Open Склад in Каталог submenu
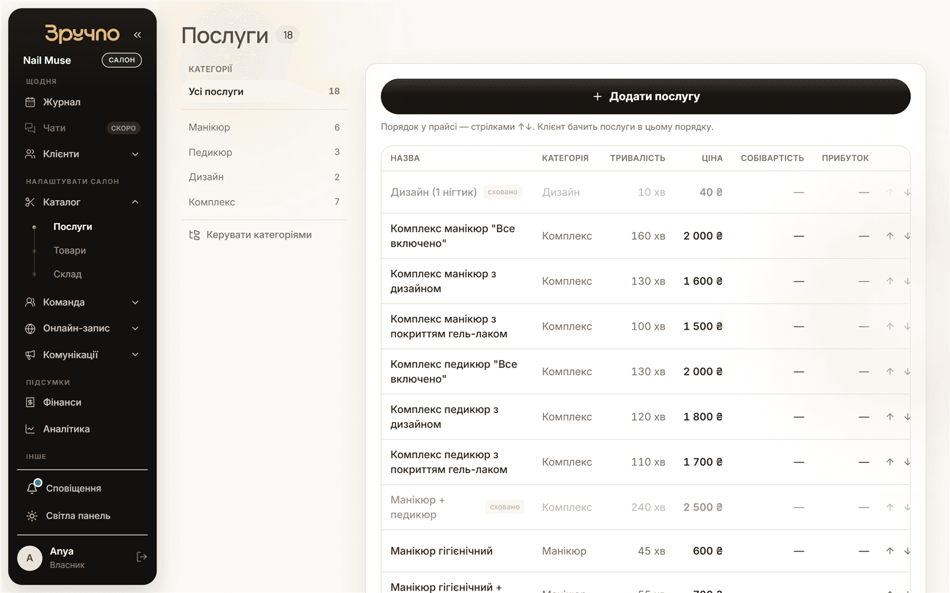The image size is (950, 593). (67, 274)
